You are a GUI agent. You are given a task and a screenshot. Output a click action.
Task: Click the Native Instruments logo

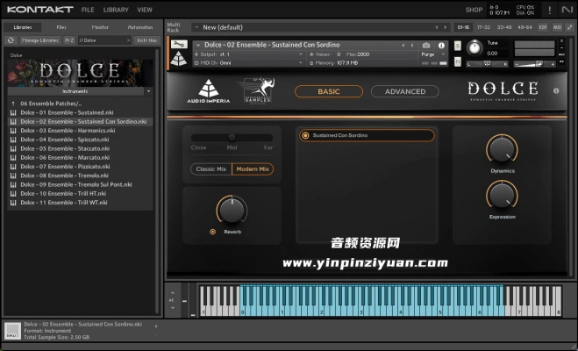coord(567,10)
